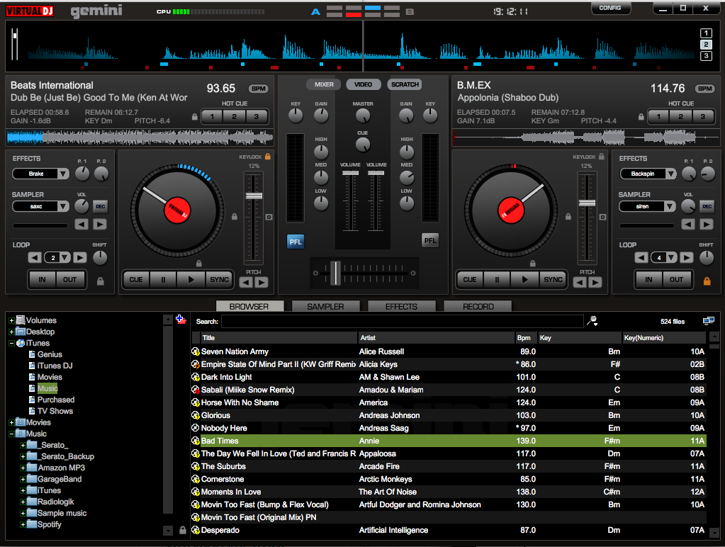
Task: Open the Brake effect dropdown
Action: [63, 174]
